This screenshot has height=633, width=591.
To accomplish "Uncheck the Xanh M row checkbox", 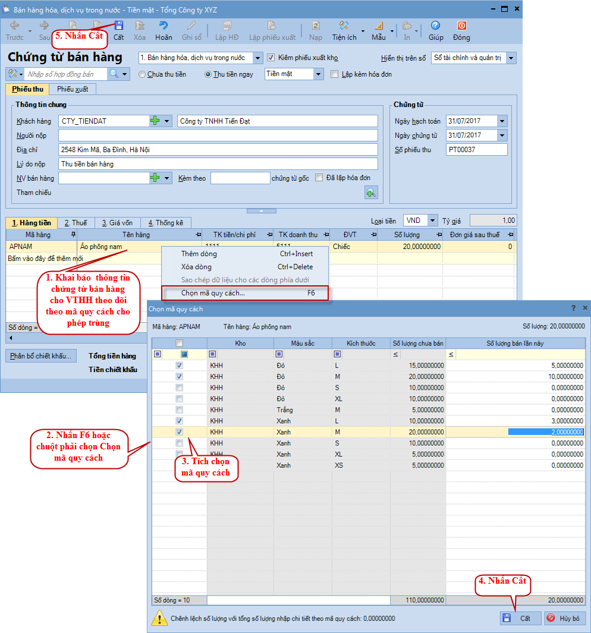I will point(180,432).
